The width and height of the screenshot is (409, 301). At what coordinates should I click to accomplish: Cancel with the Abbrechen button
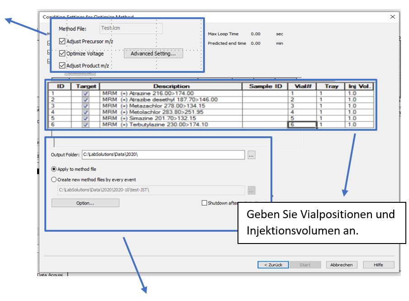click(x=342, y=265)
